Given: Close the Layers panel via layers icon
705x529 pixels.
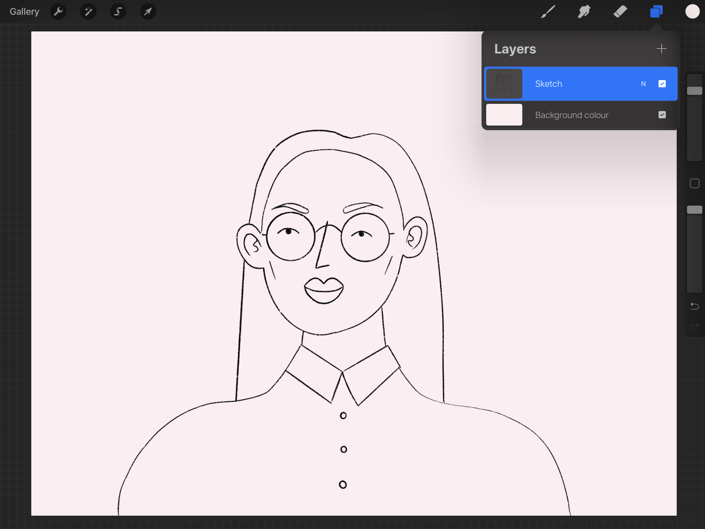Looking at the screenshot, I should pos(656,12).
